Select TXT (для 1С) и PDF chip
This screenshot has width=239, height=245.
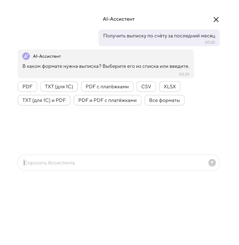[44, 100]
